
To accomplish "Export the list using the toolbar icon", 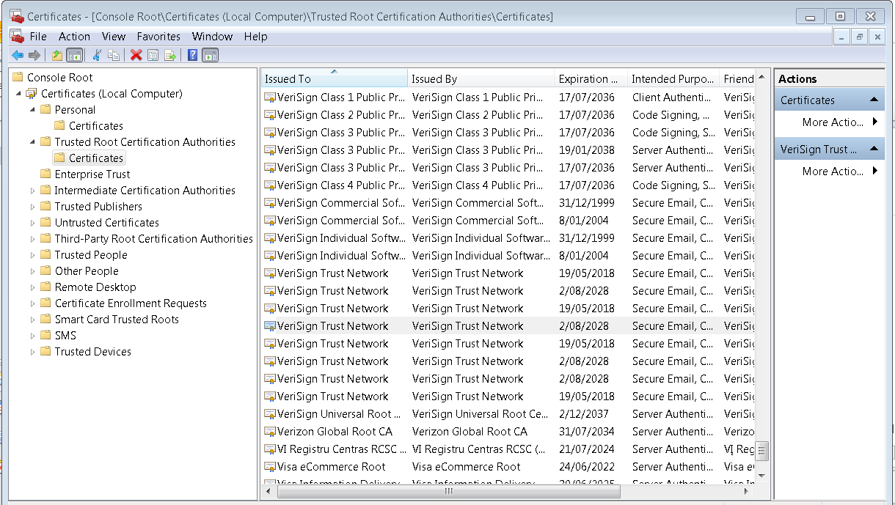I will [x=170, y=55].
